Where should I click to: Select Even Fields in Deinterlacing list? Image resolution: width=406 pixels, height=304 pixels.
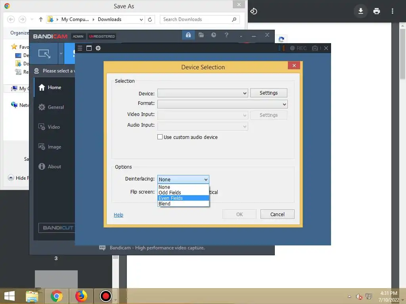pos(183,198)
